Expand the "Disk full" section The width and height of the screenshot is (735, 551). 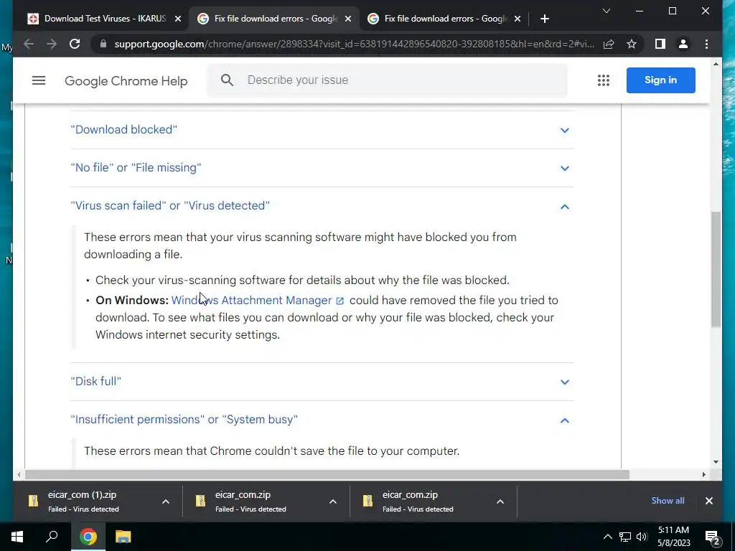[322, 382]
